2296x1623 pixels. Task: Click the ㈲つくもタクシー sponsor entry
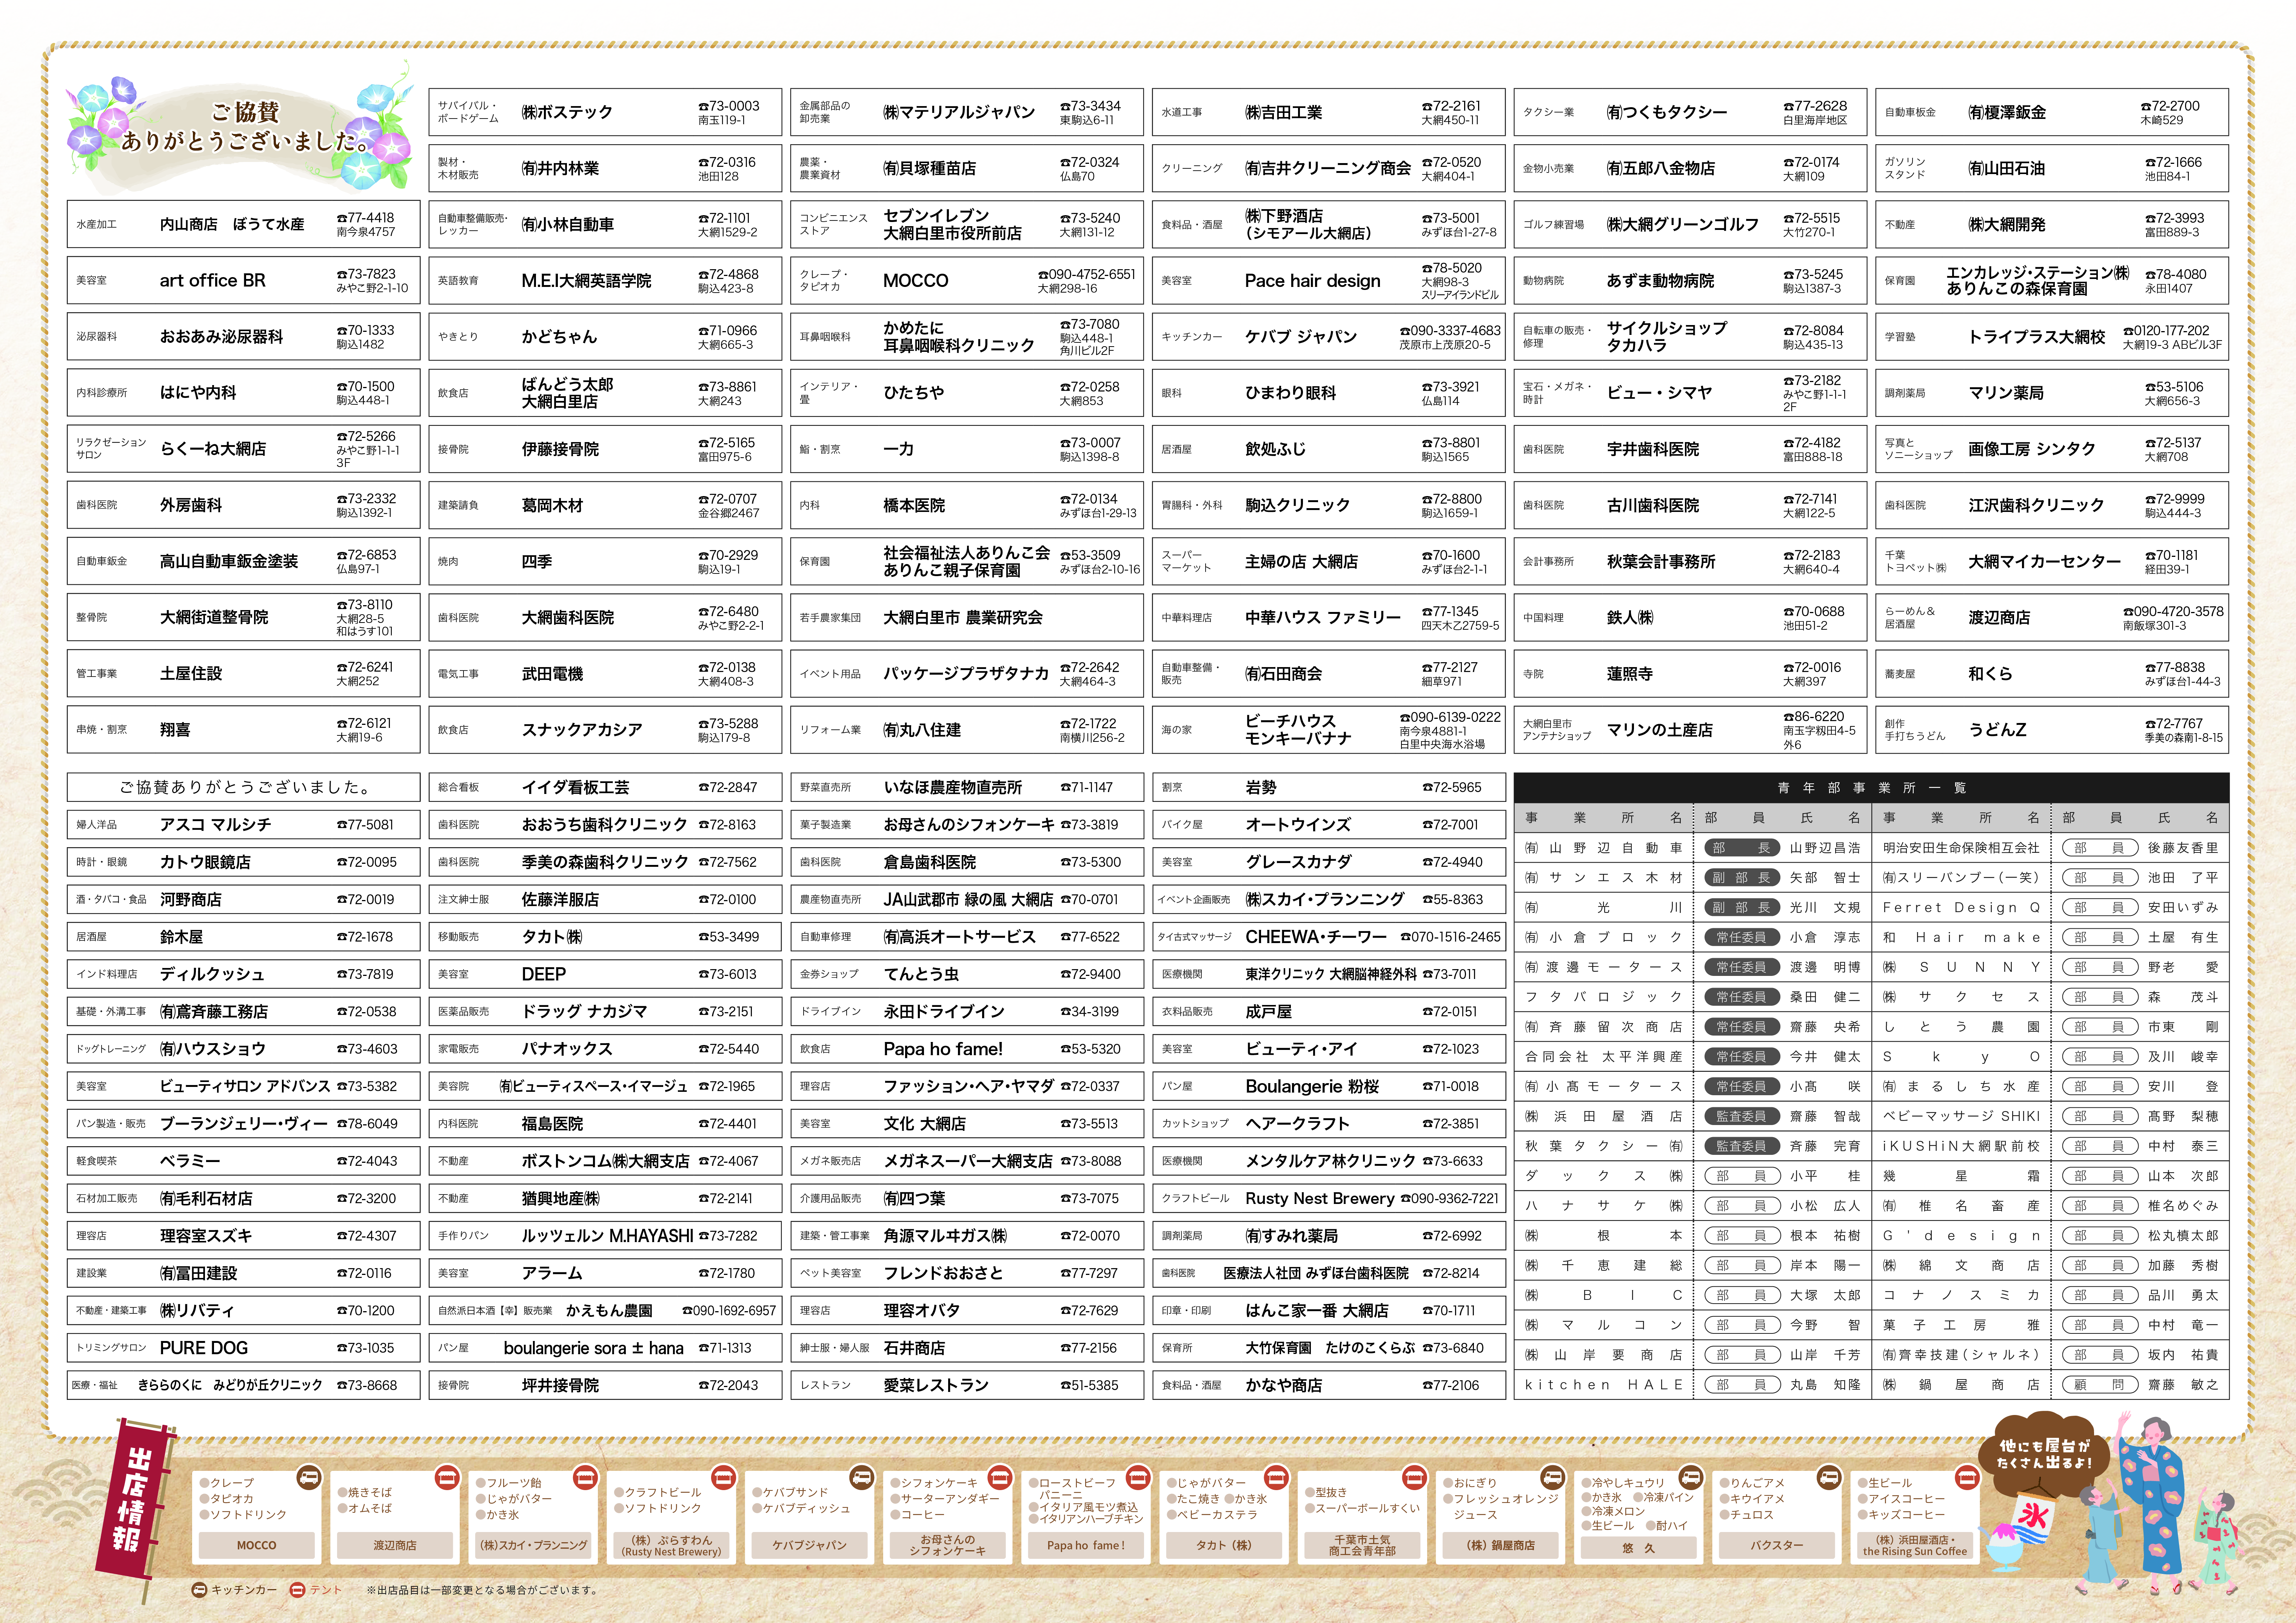coord(1690,112)
